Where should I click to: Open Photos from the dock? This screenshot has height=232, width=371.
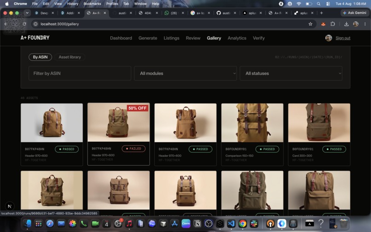[73, 223]
